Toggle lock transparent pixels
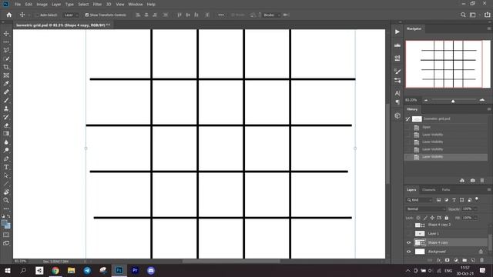The width and height of the screenshot is (493, 277). pos(418,218)
